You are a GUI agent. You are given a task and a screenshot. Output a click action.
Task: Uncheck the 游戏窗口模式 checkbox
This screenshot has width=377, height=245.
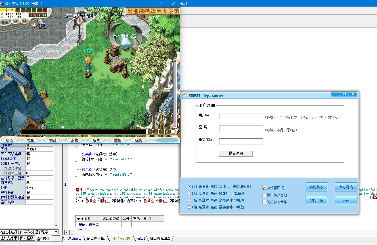[264, 188]
